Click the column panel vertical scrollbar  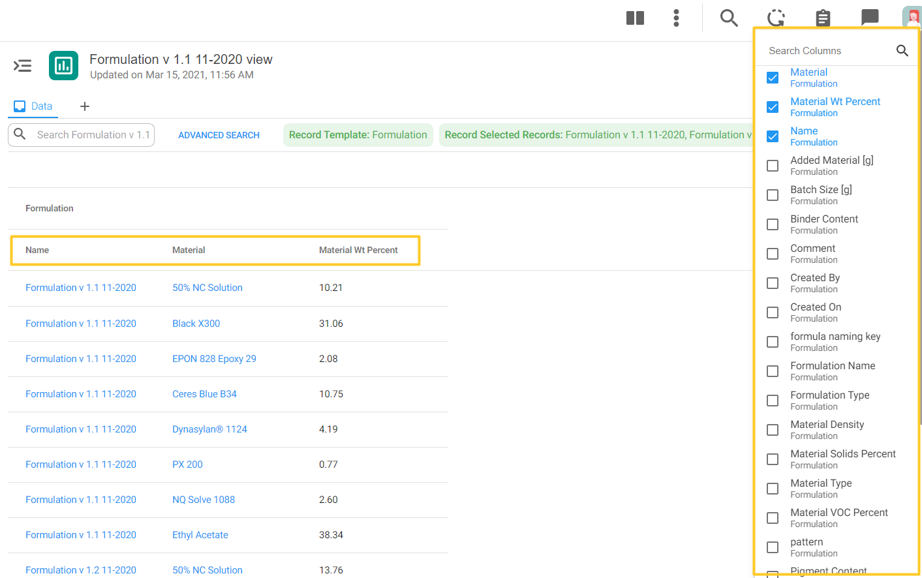tap(919, 228)
